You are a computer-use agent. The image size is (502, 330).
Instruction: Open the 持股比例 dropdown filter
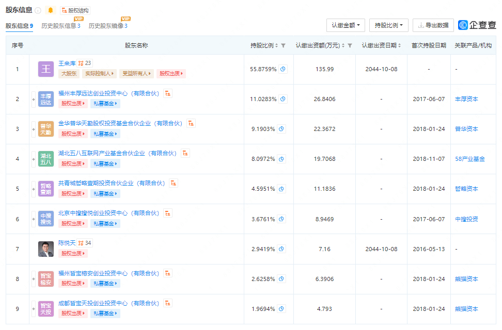point(388,25)
